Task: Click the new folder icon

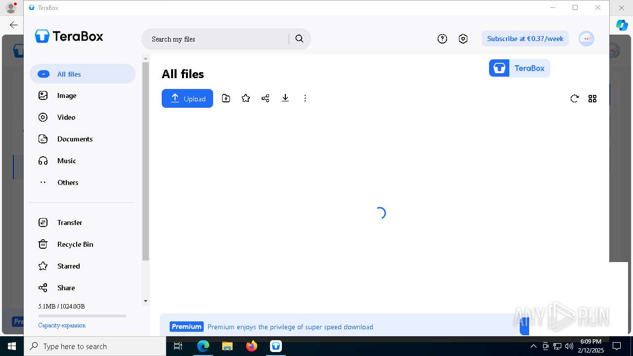Action: coord(226,98)
